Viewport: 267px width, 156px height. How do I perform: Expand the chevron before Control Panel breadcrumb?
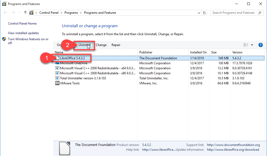click(x=36, y=13)
